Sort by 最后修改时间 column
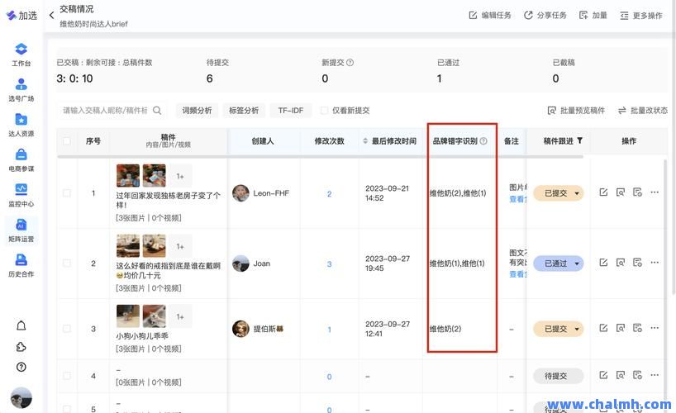Screen dimensions: 676x413 click(365, 141)
